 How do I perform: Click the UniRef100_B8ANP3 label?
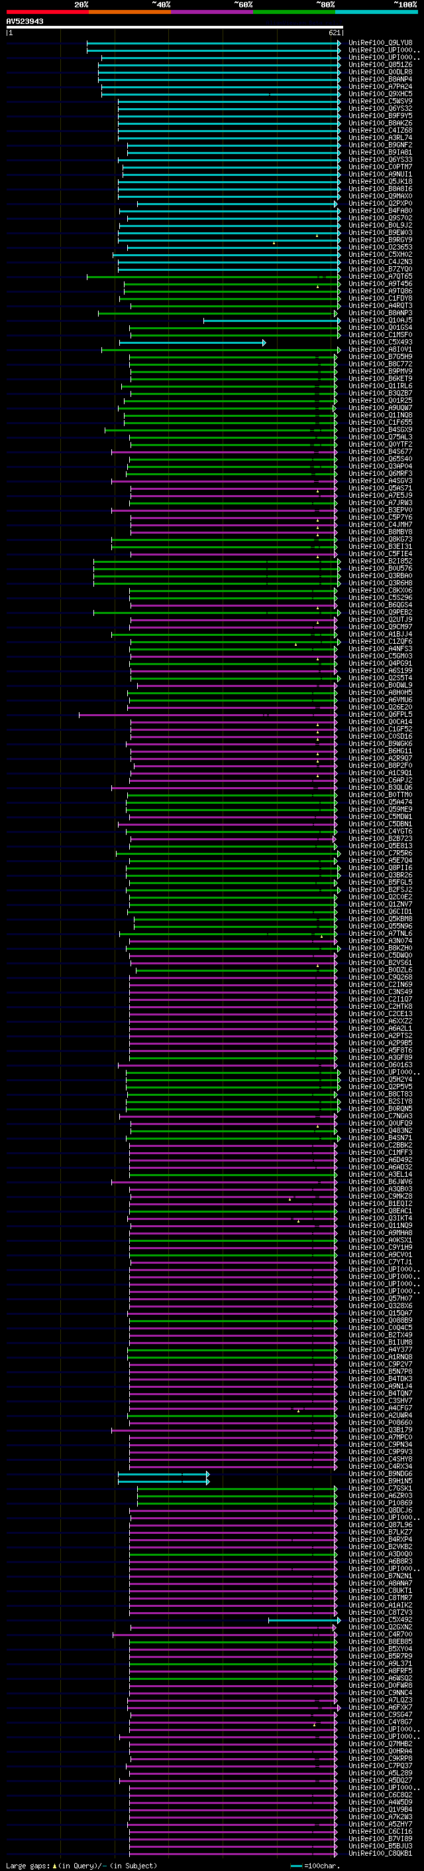tap(380, 313)
